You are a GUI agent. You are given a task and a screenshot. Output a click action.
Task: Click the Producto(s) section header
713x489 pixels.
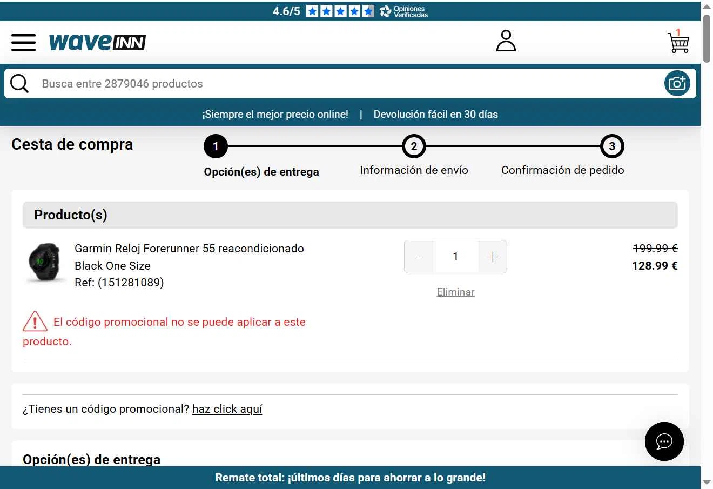click(350, 215)
